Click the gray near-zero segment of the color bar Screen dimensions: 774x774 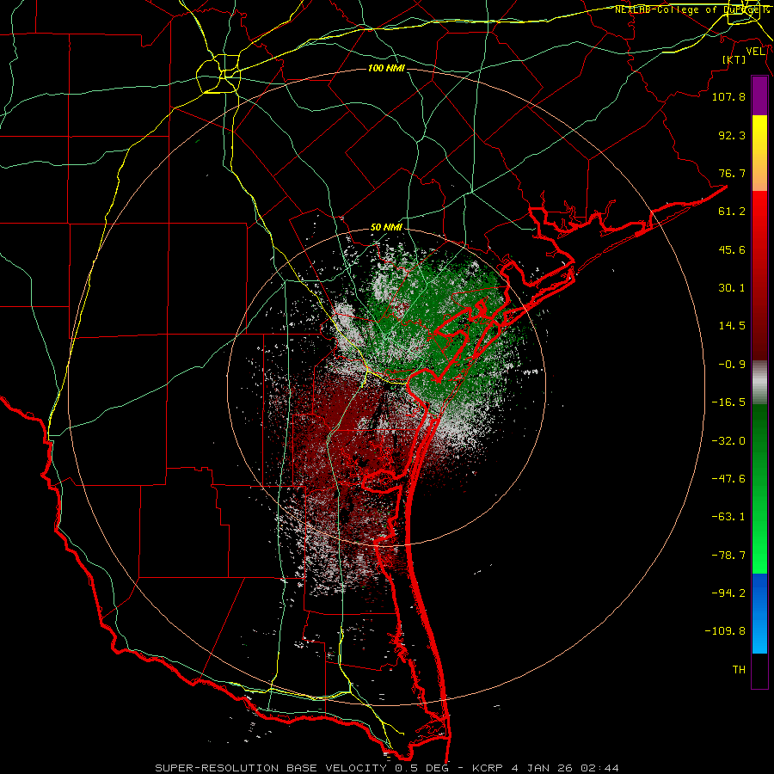point(759,383)
